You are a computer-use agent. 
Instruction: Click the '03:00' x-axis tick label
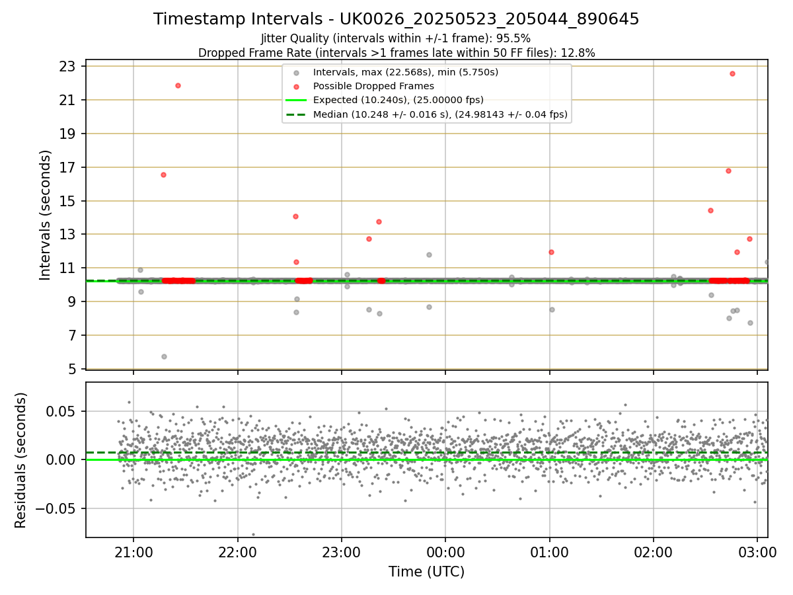(757, 551)
